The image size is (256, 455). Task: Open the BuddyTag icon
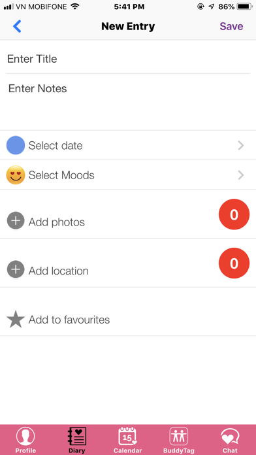pos(179,436)
